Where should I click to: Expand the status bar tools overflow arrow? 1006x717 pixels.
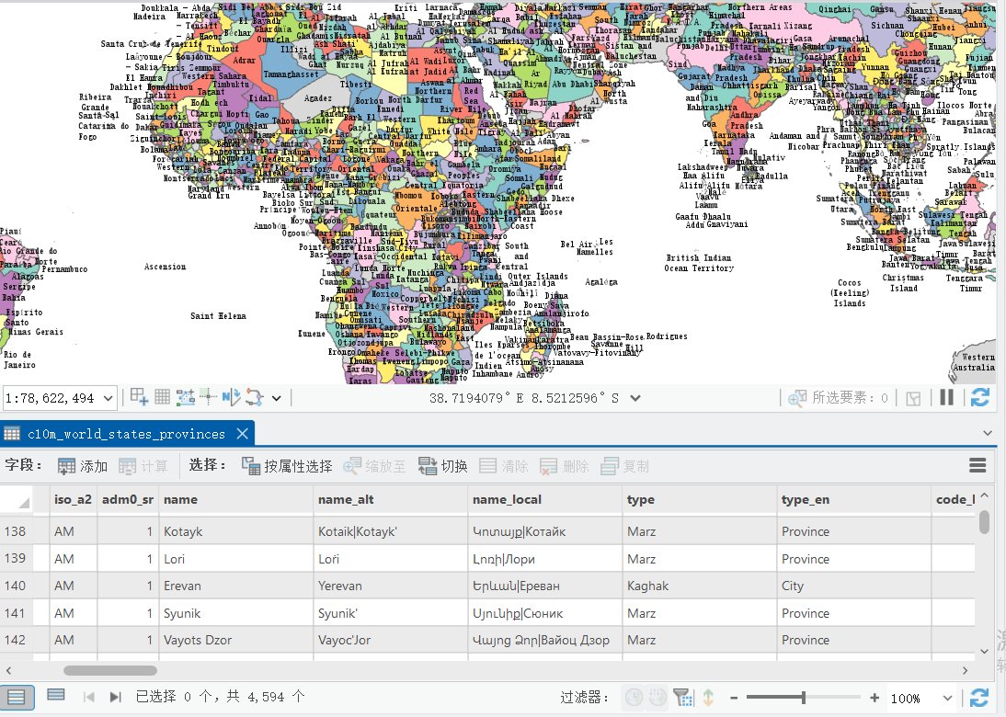(277, 398)
